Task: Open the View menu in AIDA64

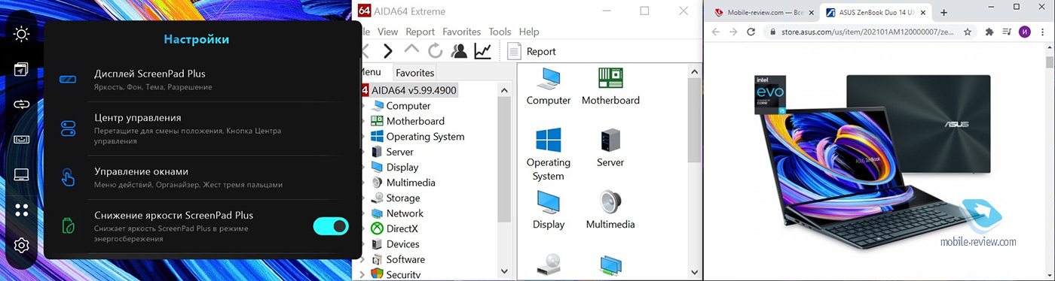Action: point(387,32)
